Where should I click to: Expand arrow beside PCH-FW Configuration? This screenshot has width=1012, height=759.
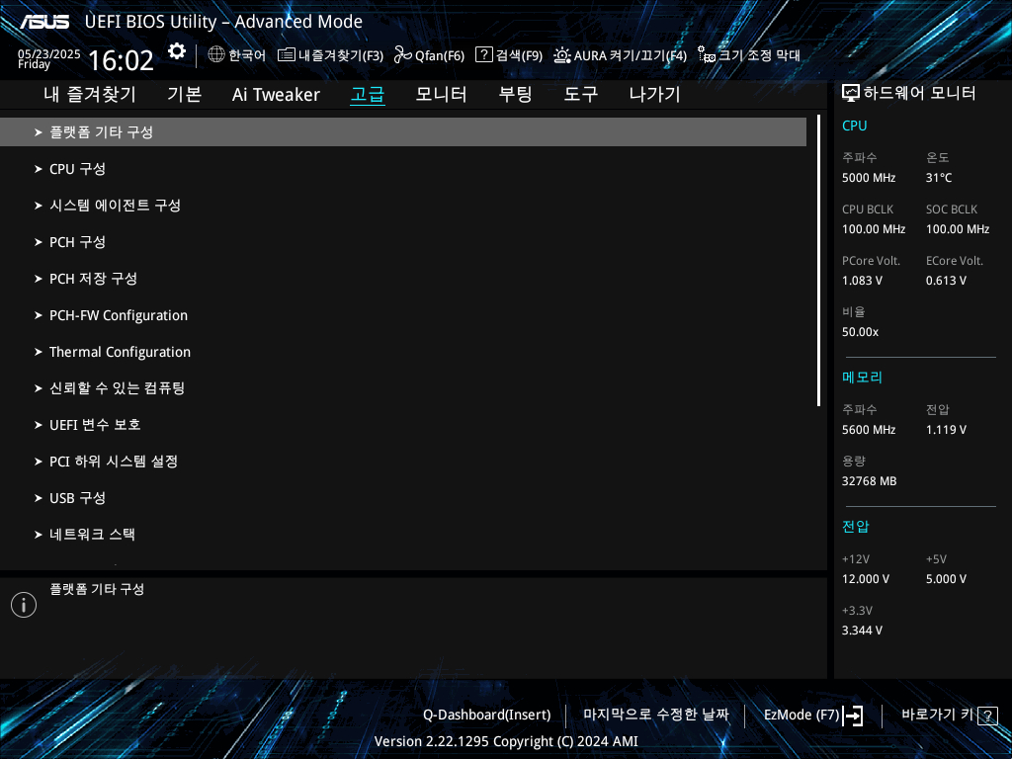coord(39,315)
